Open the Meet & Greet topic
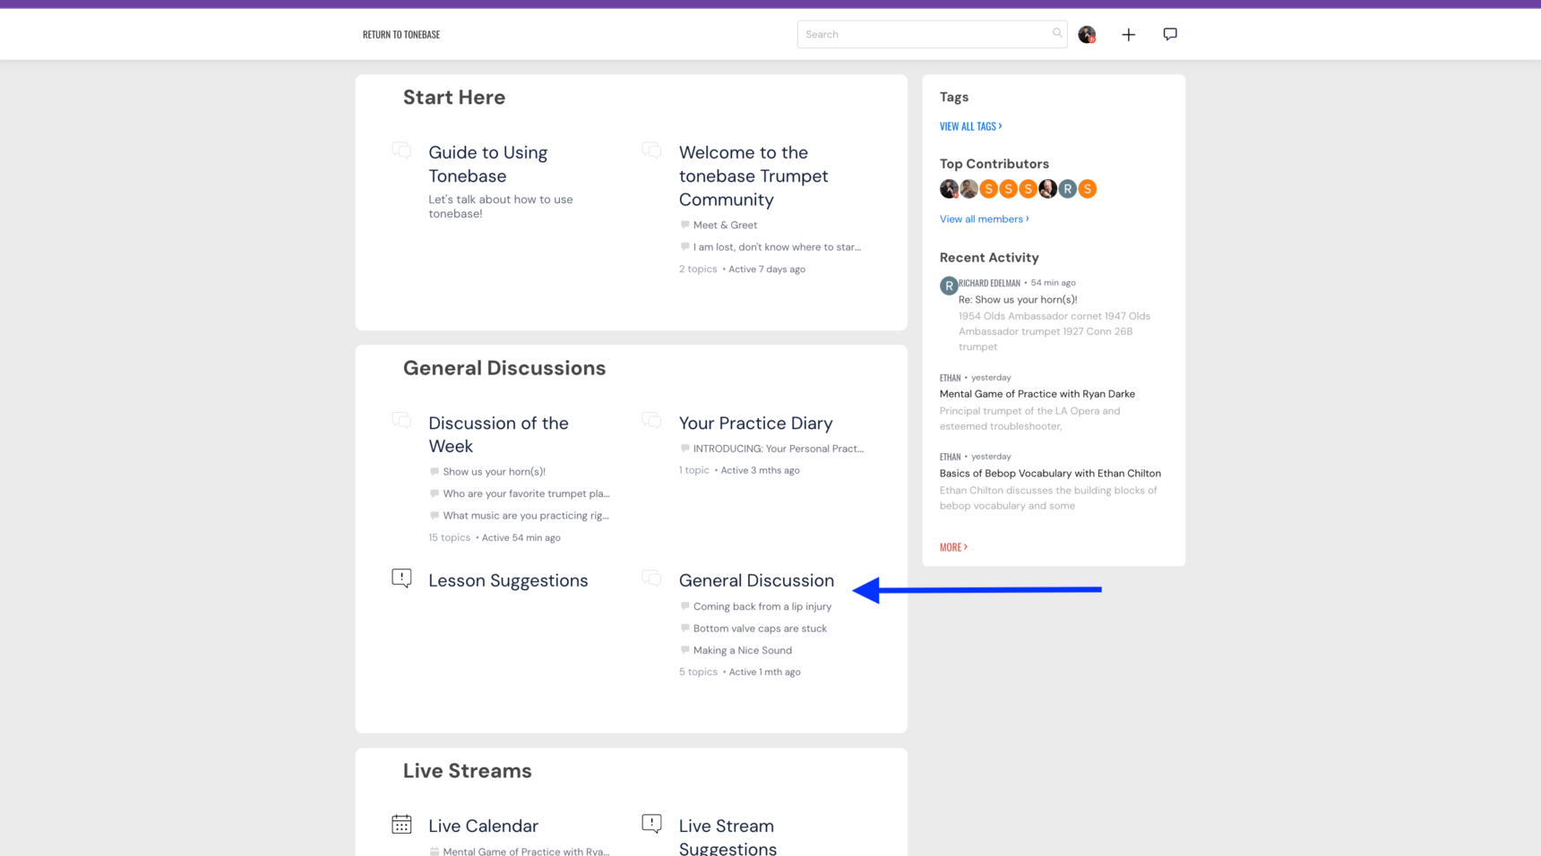The image size is (1541, 856). (725, 225)
